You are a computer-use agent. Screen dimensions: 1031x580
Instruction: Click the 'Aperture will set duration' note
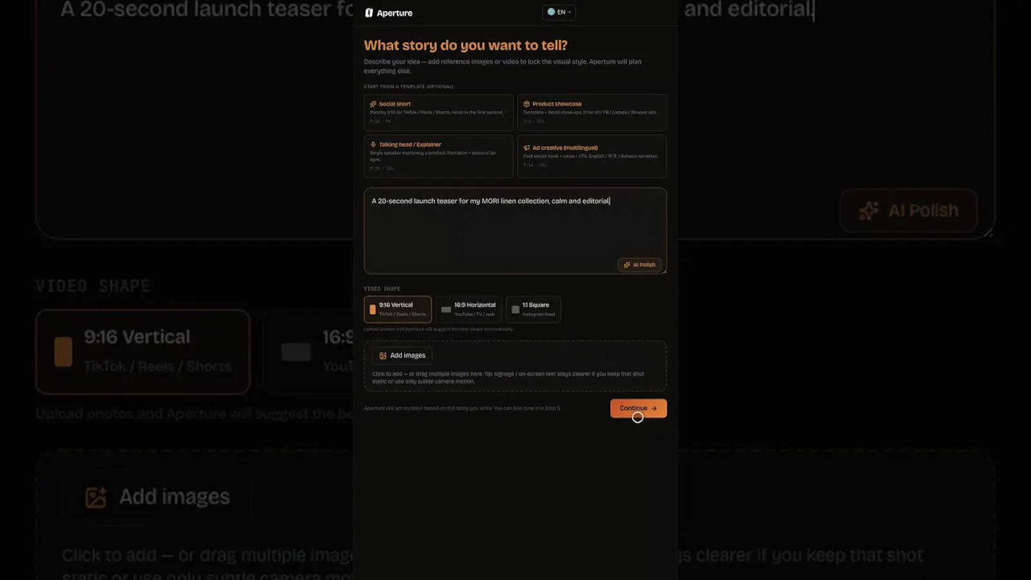coord(462,408)
